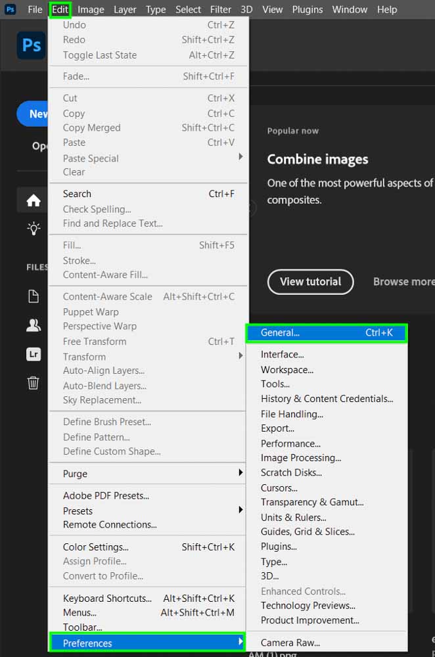The height and width of the screenshot is (657, 435).
Task: Select Preferences in Edit menu
Action: 147,643
